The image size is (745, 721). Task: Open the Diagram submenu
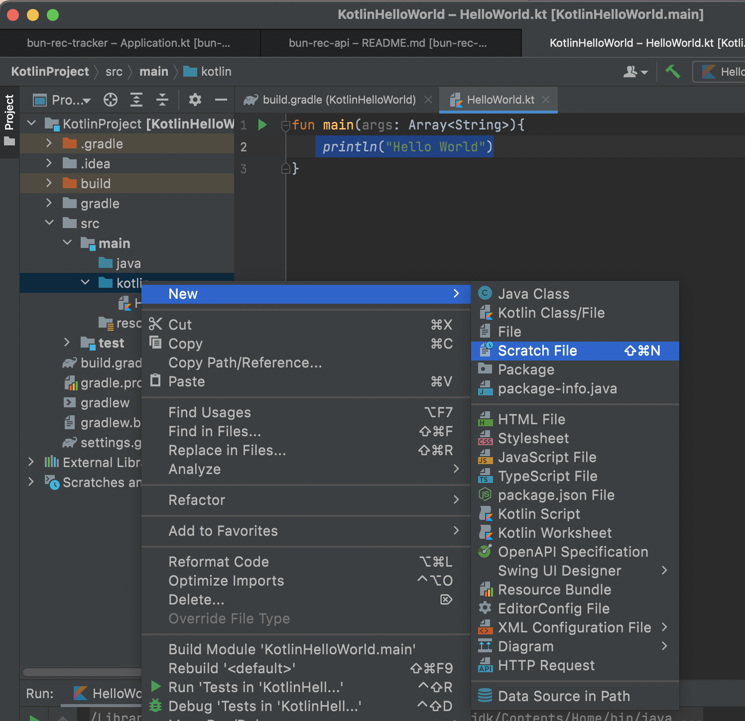[575, 646]
